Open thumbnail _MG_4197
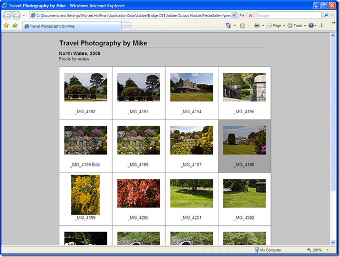This screenshot has height=257, width=340. click(x=192, y=140)
